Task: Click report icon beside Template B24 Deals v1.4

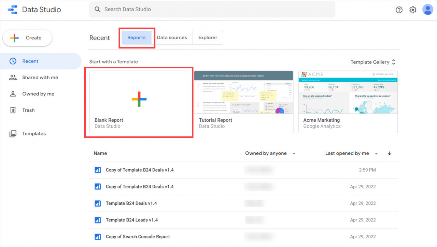Action: click(x=98, y=203)
